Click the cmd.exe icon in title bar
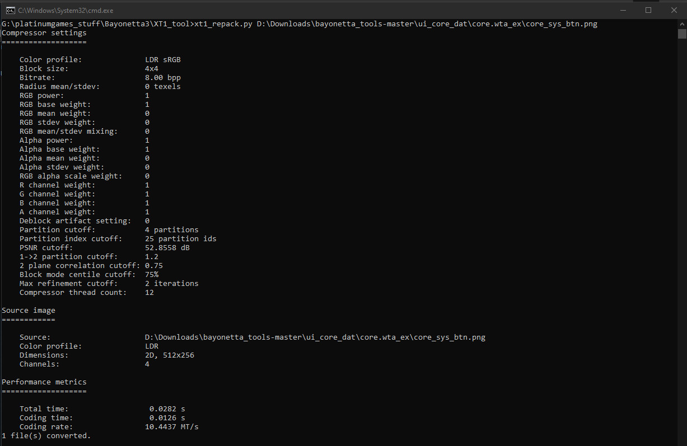Viewport: 687px width, 446px height. click(10, 10)
